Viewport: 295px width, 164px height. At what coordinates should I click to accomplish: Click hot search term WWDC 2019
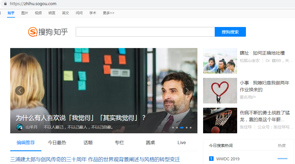(x=228, y=159)
